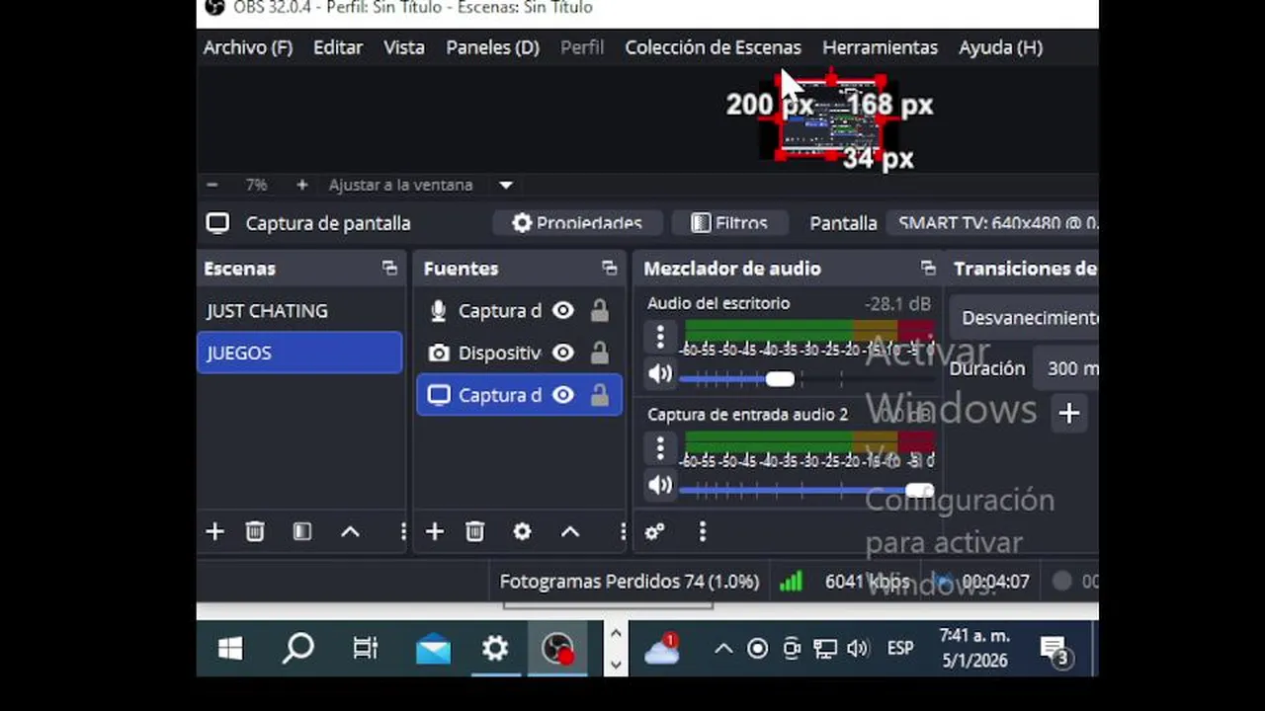Open Filtros for the selected source
This screenshot has width=1265, height=711.
pos(729,223)
